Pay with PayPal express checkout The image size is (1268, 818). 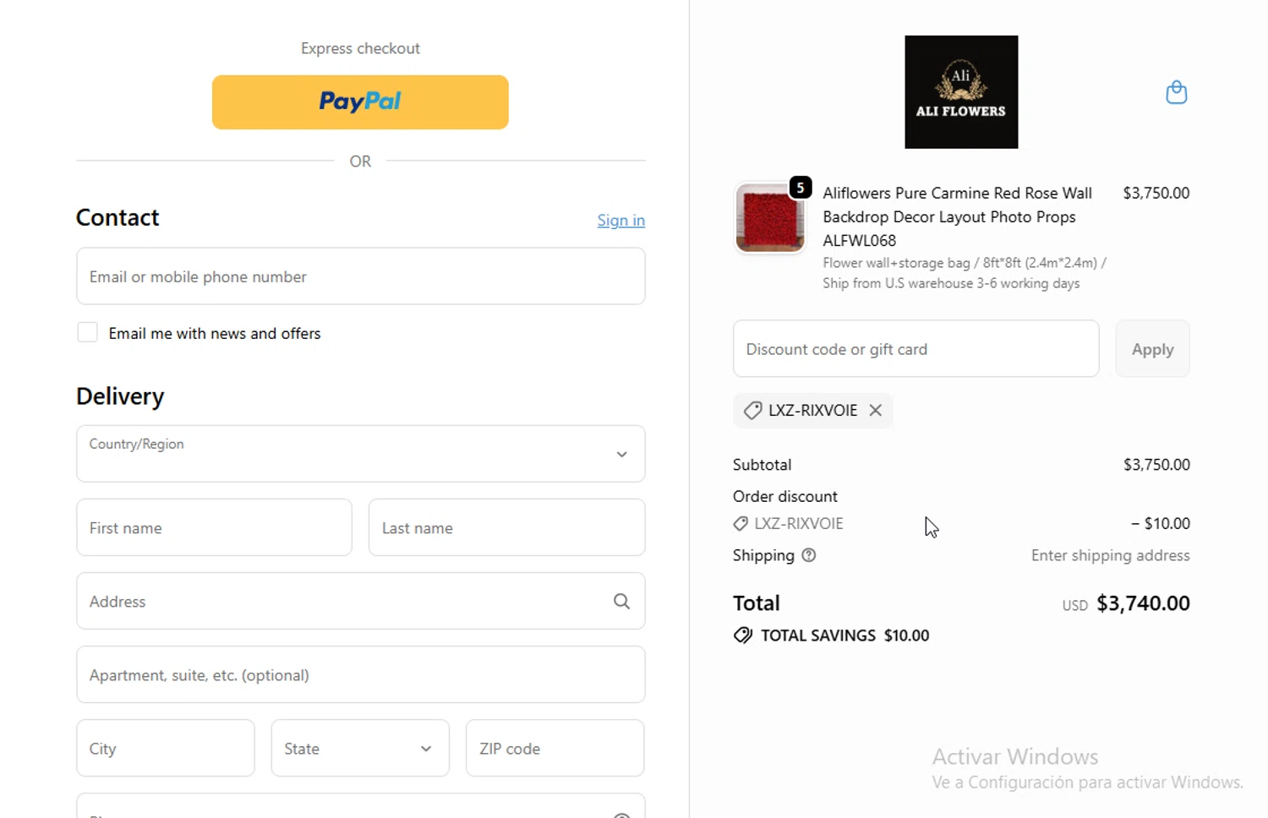360,102
